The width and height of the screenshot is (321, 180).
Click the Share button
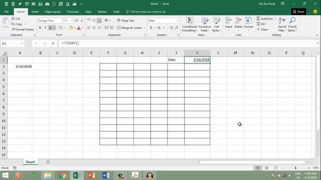(298, 11)
